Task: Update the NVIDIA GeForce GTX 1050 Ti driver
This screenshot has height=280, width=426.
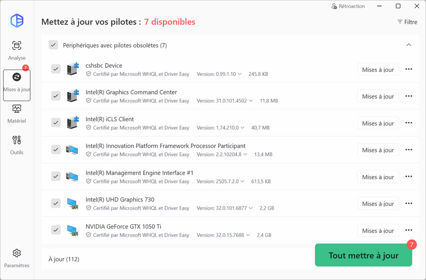Action: 378,231
